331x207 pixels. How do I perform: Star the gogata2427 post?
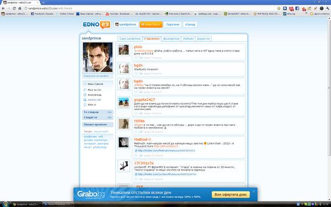pyautogui.click(x=136, y=113)
